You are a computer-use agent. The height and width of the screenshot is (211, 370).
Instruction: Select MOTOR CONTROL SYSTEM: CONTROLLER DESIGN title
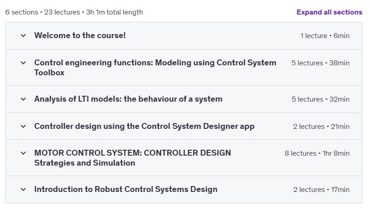tap(132, 158)
